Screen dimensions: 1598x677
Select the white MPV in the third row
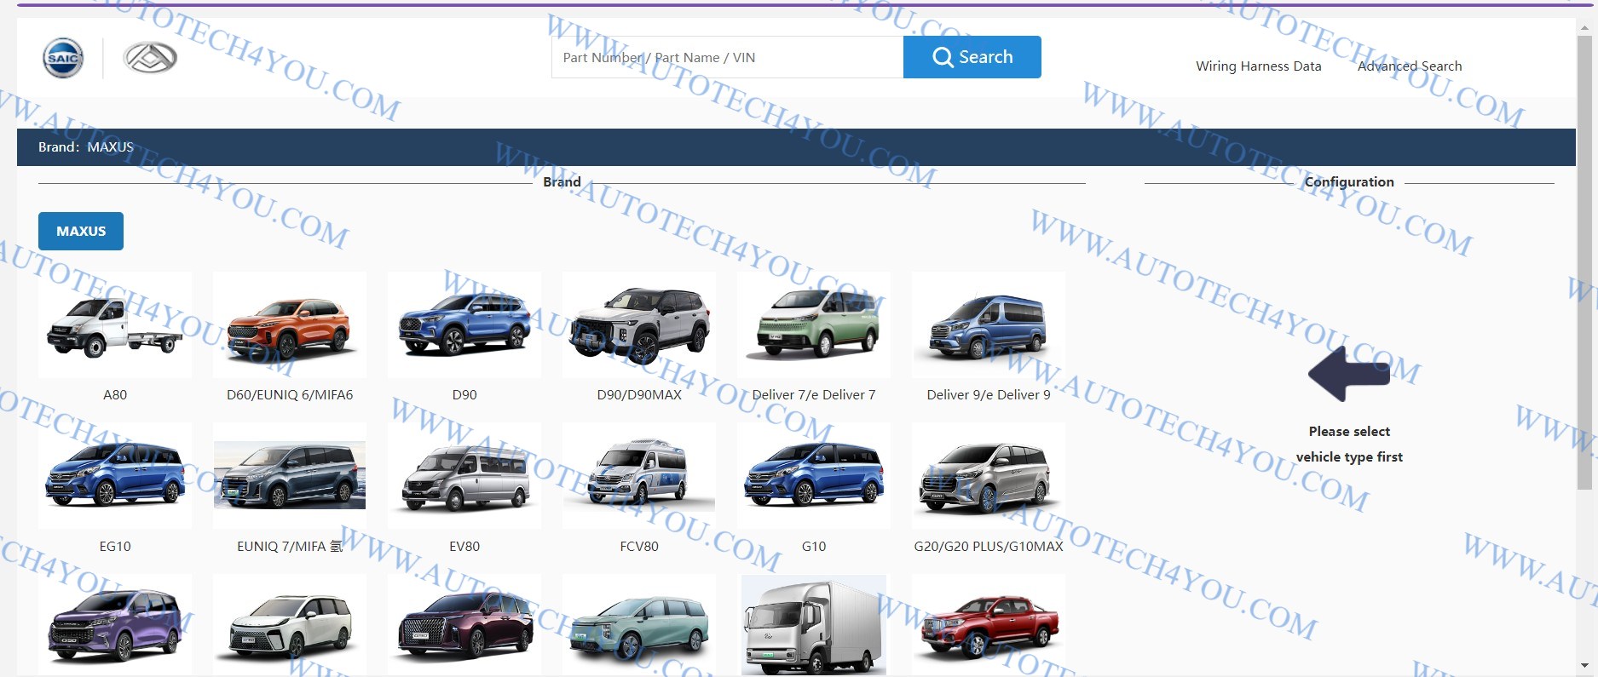290,625
